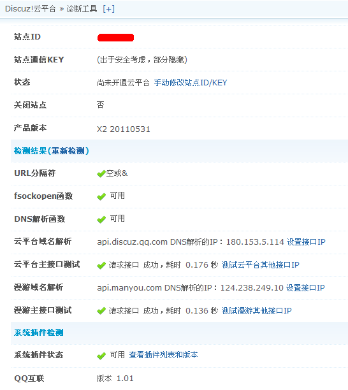Click the green check in the fsockopen函数 row
Image resolution: width=348 pixels, height=390 pixels.
(101, 197)
